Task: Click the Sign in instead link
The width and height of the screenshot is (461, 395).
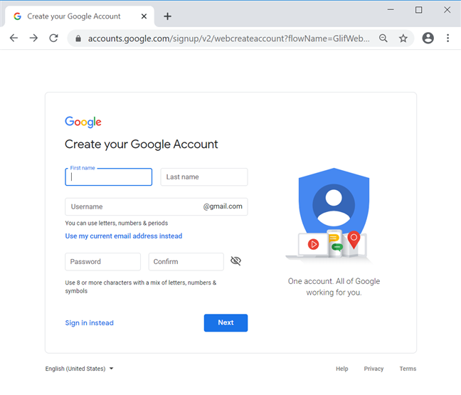Action: (x=89, y=323)
